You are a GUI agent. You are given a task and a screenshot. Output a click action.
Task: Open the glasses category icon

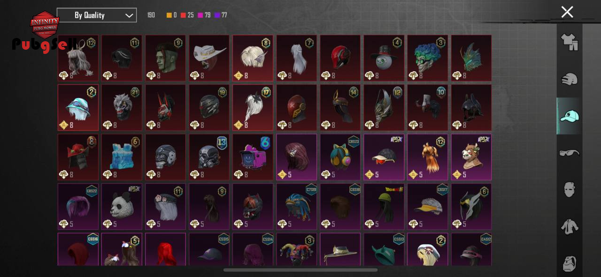[569, 153]
